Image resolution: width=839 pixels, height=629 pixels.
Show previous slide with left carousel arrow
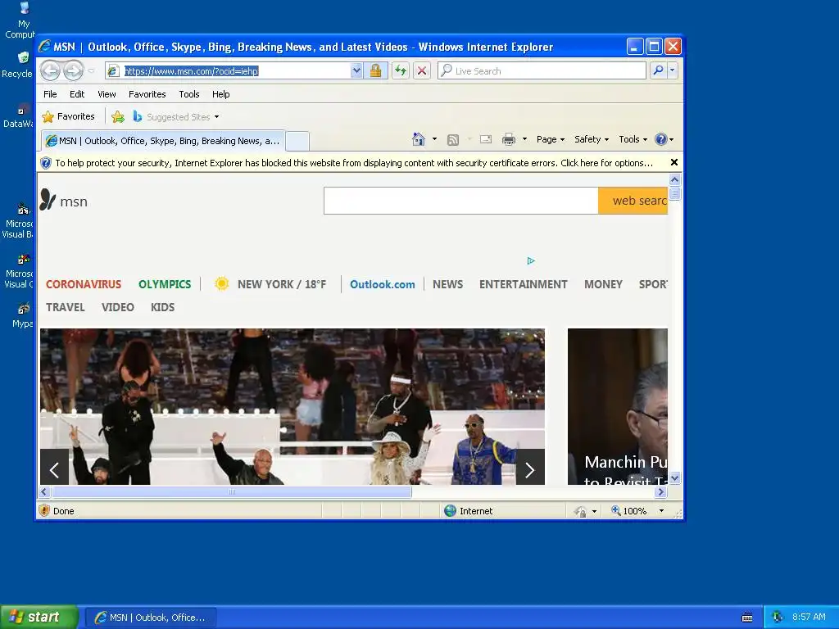pos(55,468)
